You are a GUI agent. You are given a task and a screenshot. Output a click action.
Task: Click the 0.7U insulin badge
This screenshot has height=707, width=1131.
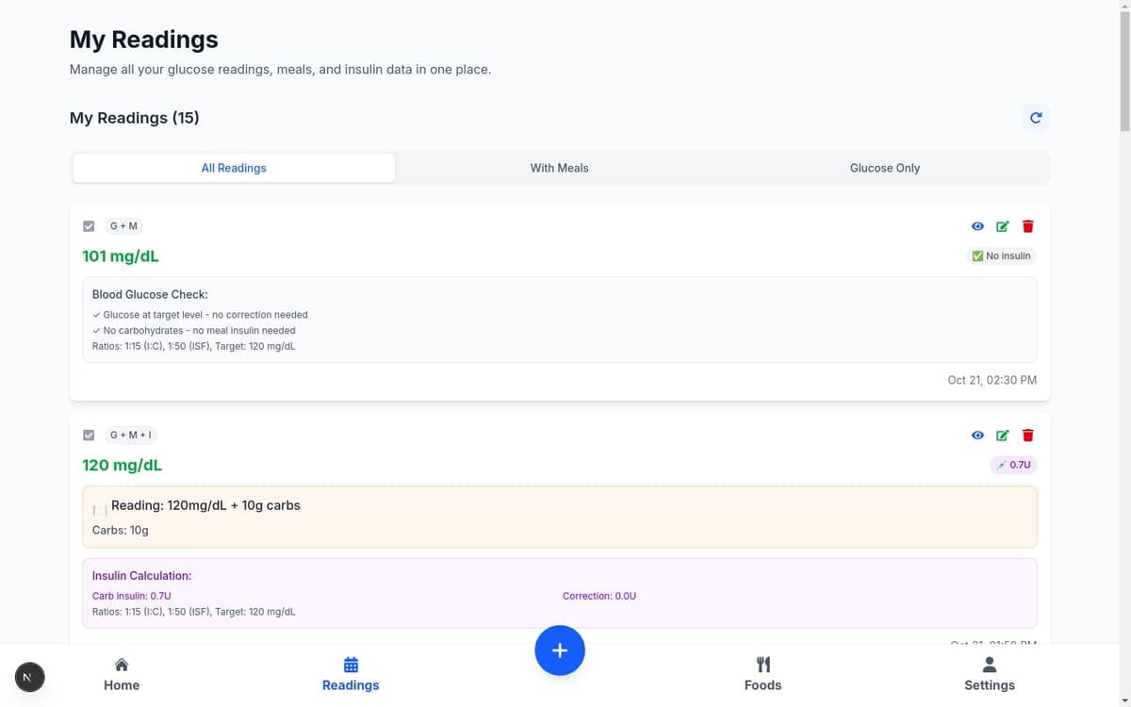click(1013, 465)
